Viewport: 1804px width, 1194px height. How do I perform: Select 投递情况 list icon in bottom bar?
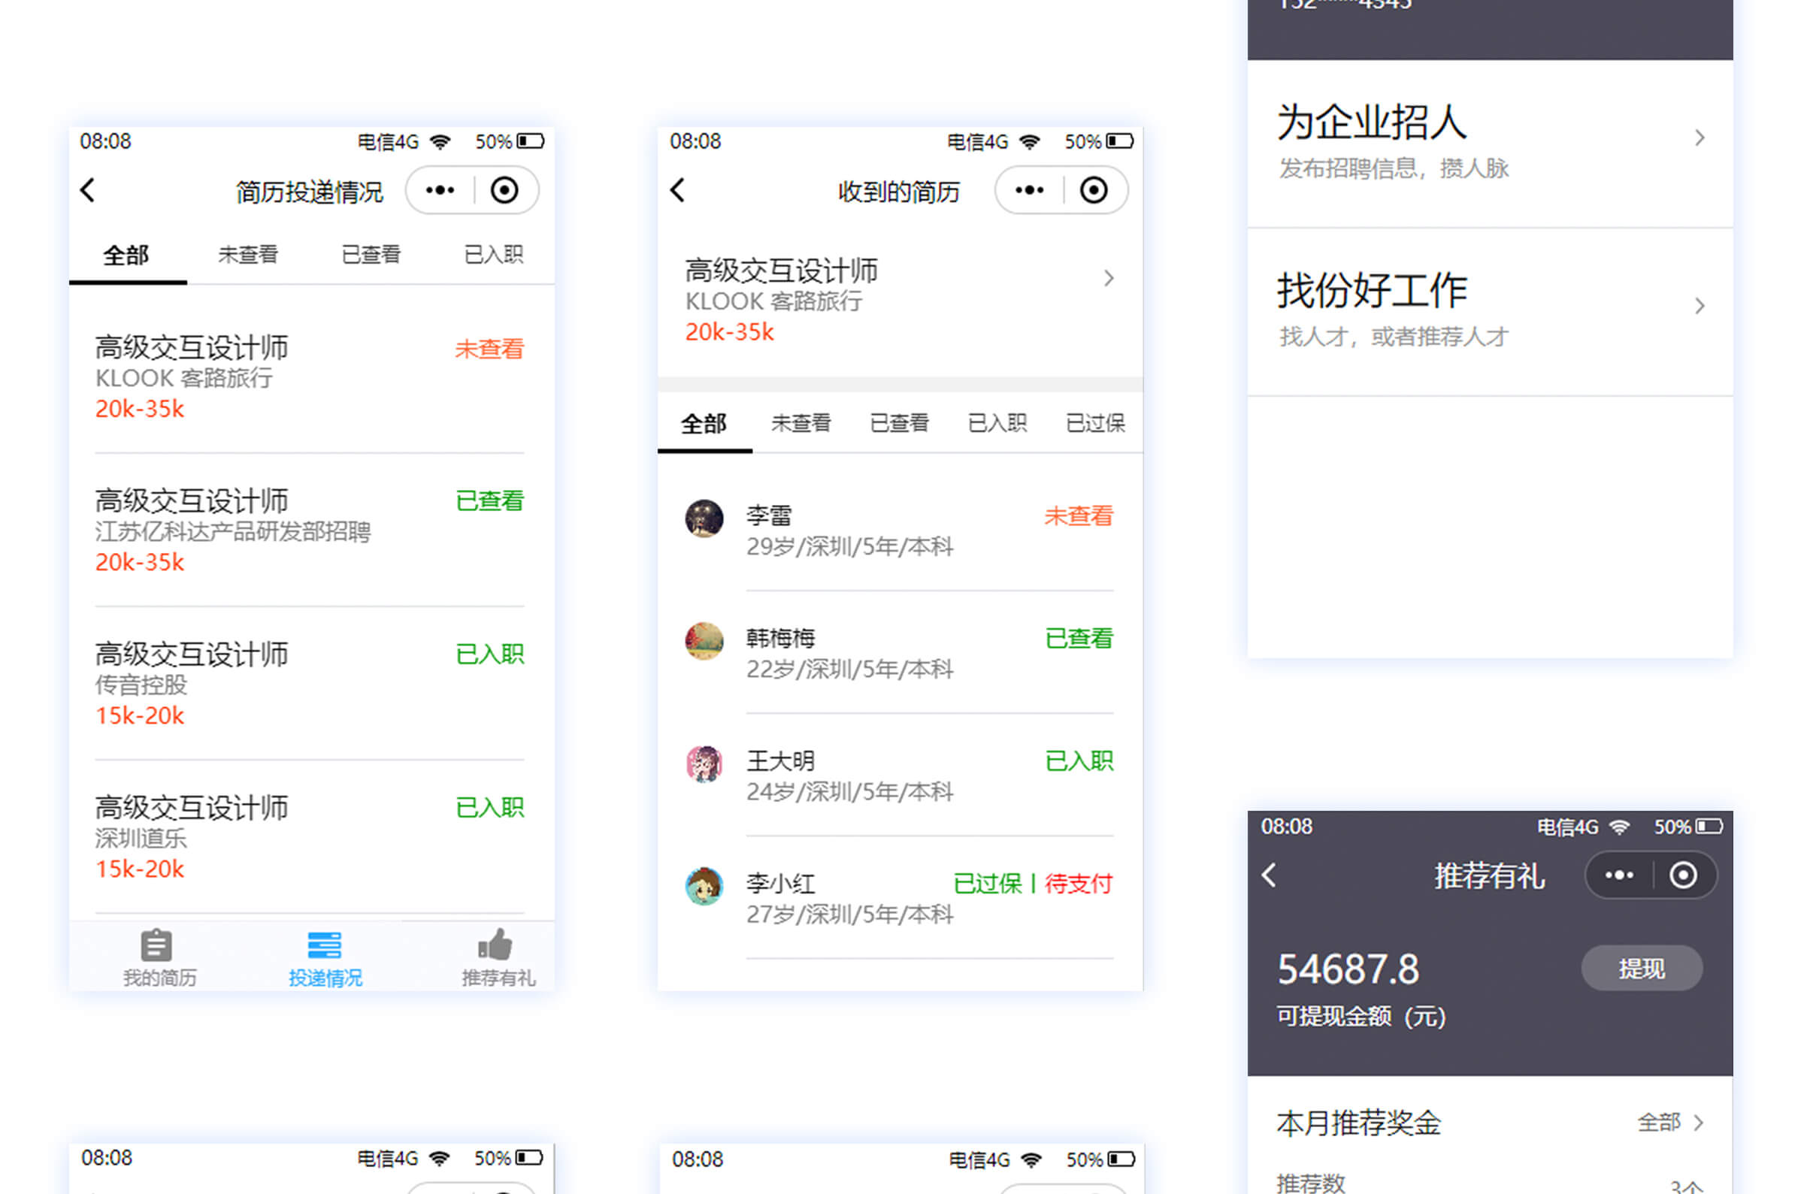[x=325, y=946]
